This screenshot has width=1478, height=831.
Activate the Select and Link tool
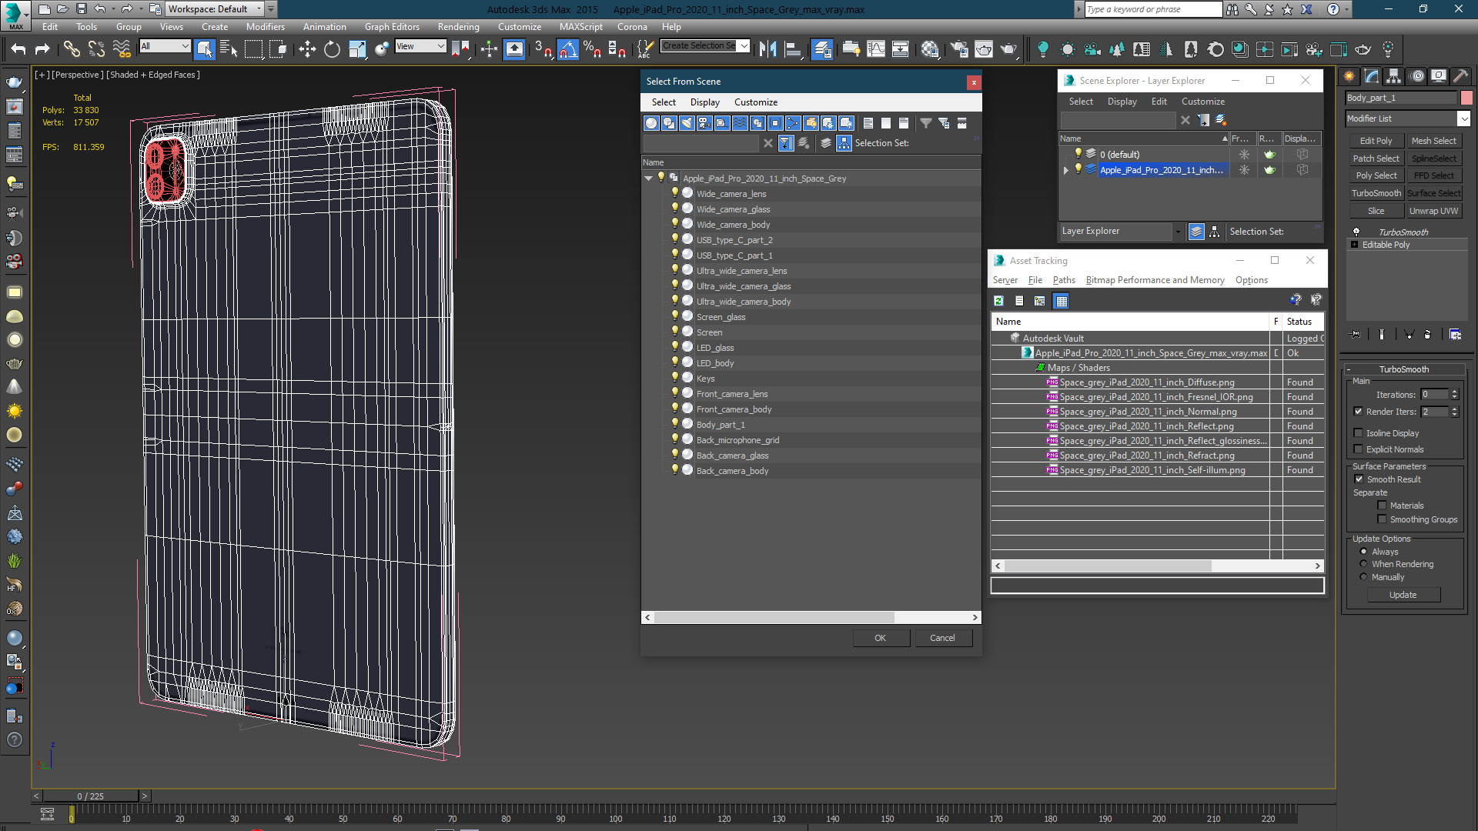72,49
